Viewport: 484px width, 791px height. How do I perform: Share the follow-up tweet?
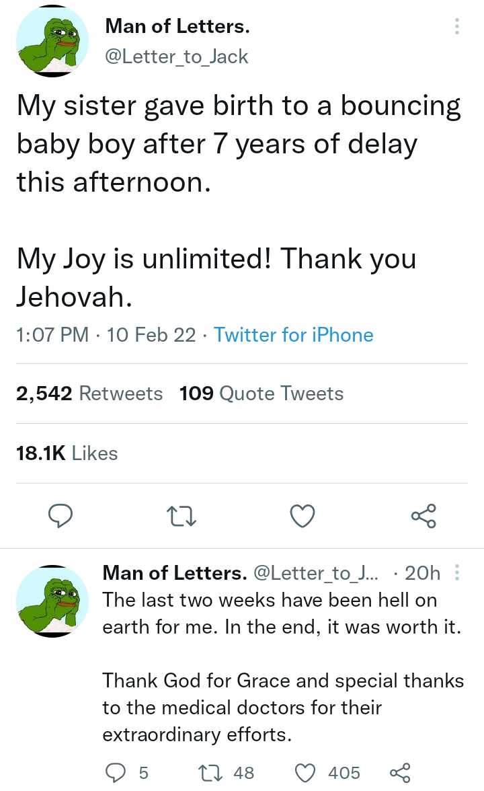click(x=399, y=774)
